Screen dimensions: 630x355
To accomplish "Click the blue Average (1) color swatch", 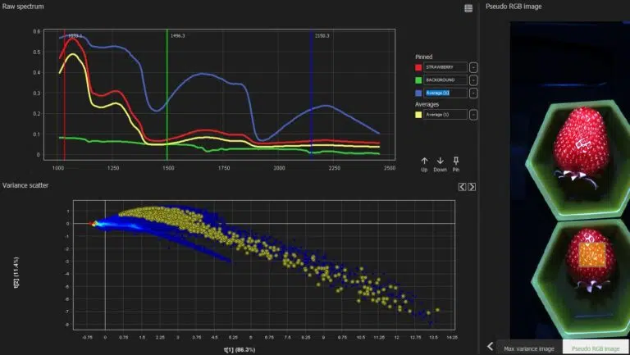I will [418, 93].
